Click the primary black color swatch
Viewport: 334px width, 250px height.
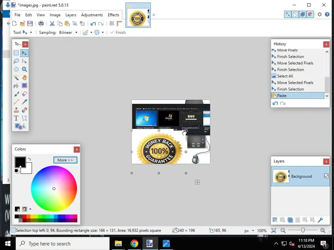click(20, 162)
